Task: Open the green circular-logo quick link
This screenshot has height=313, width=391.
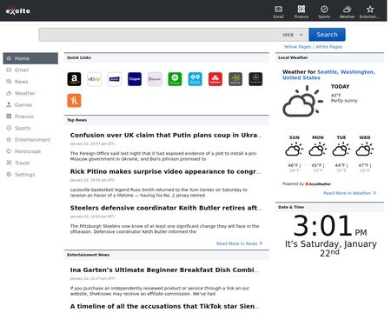Action: [175, 79]
